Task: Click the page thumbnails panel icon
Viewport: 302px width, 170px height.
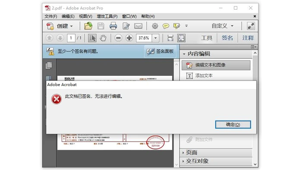Action: 49,65
